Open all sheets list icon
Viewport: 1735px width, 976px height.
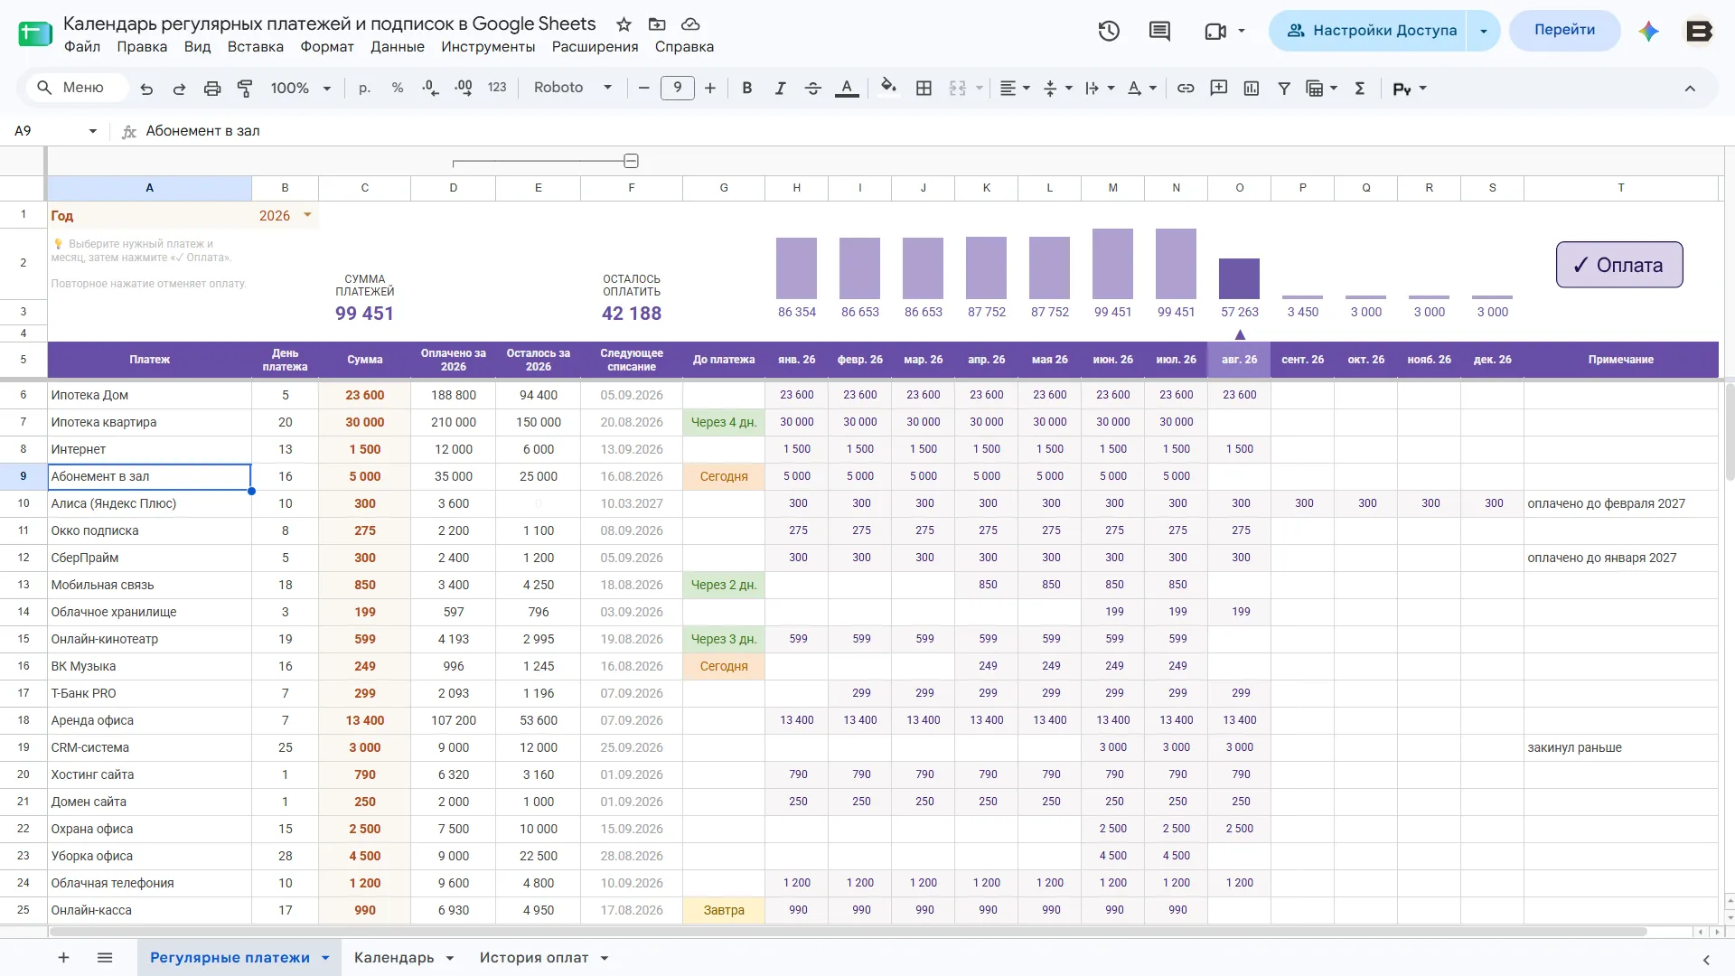tap(105, 958)
